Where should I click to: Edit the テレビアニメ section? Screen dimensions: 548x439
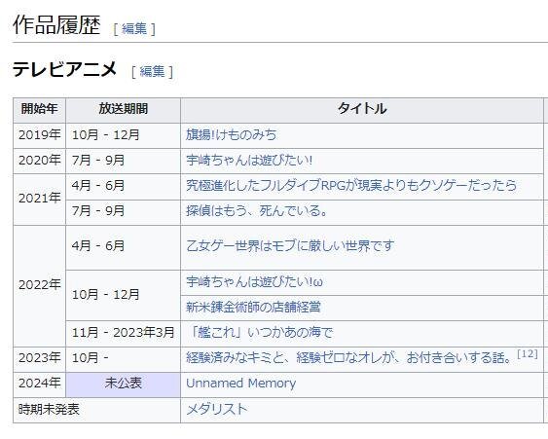[152, 72]
